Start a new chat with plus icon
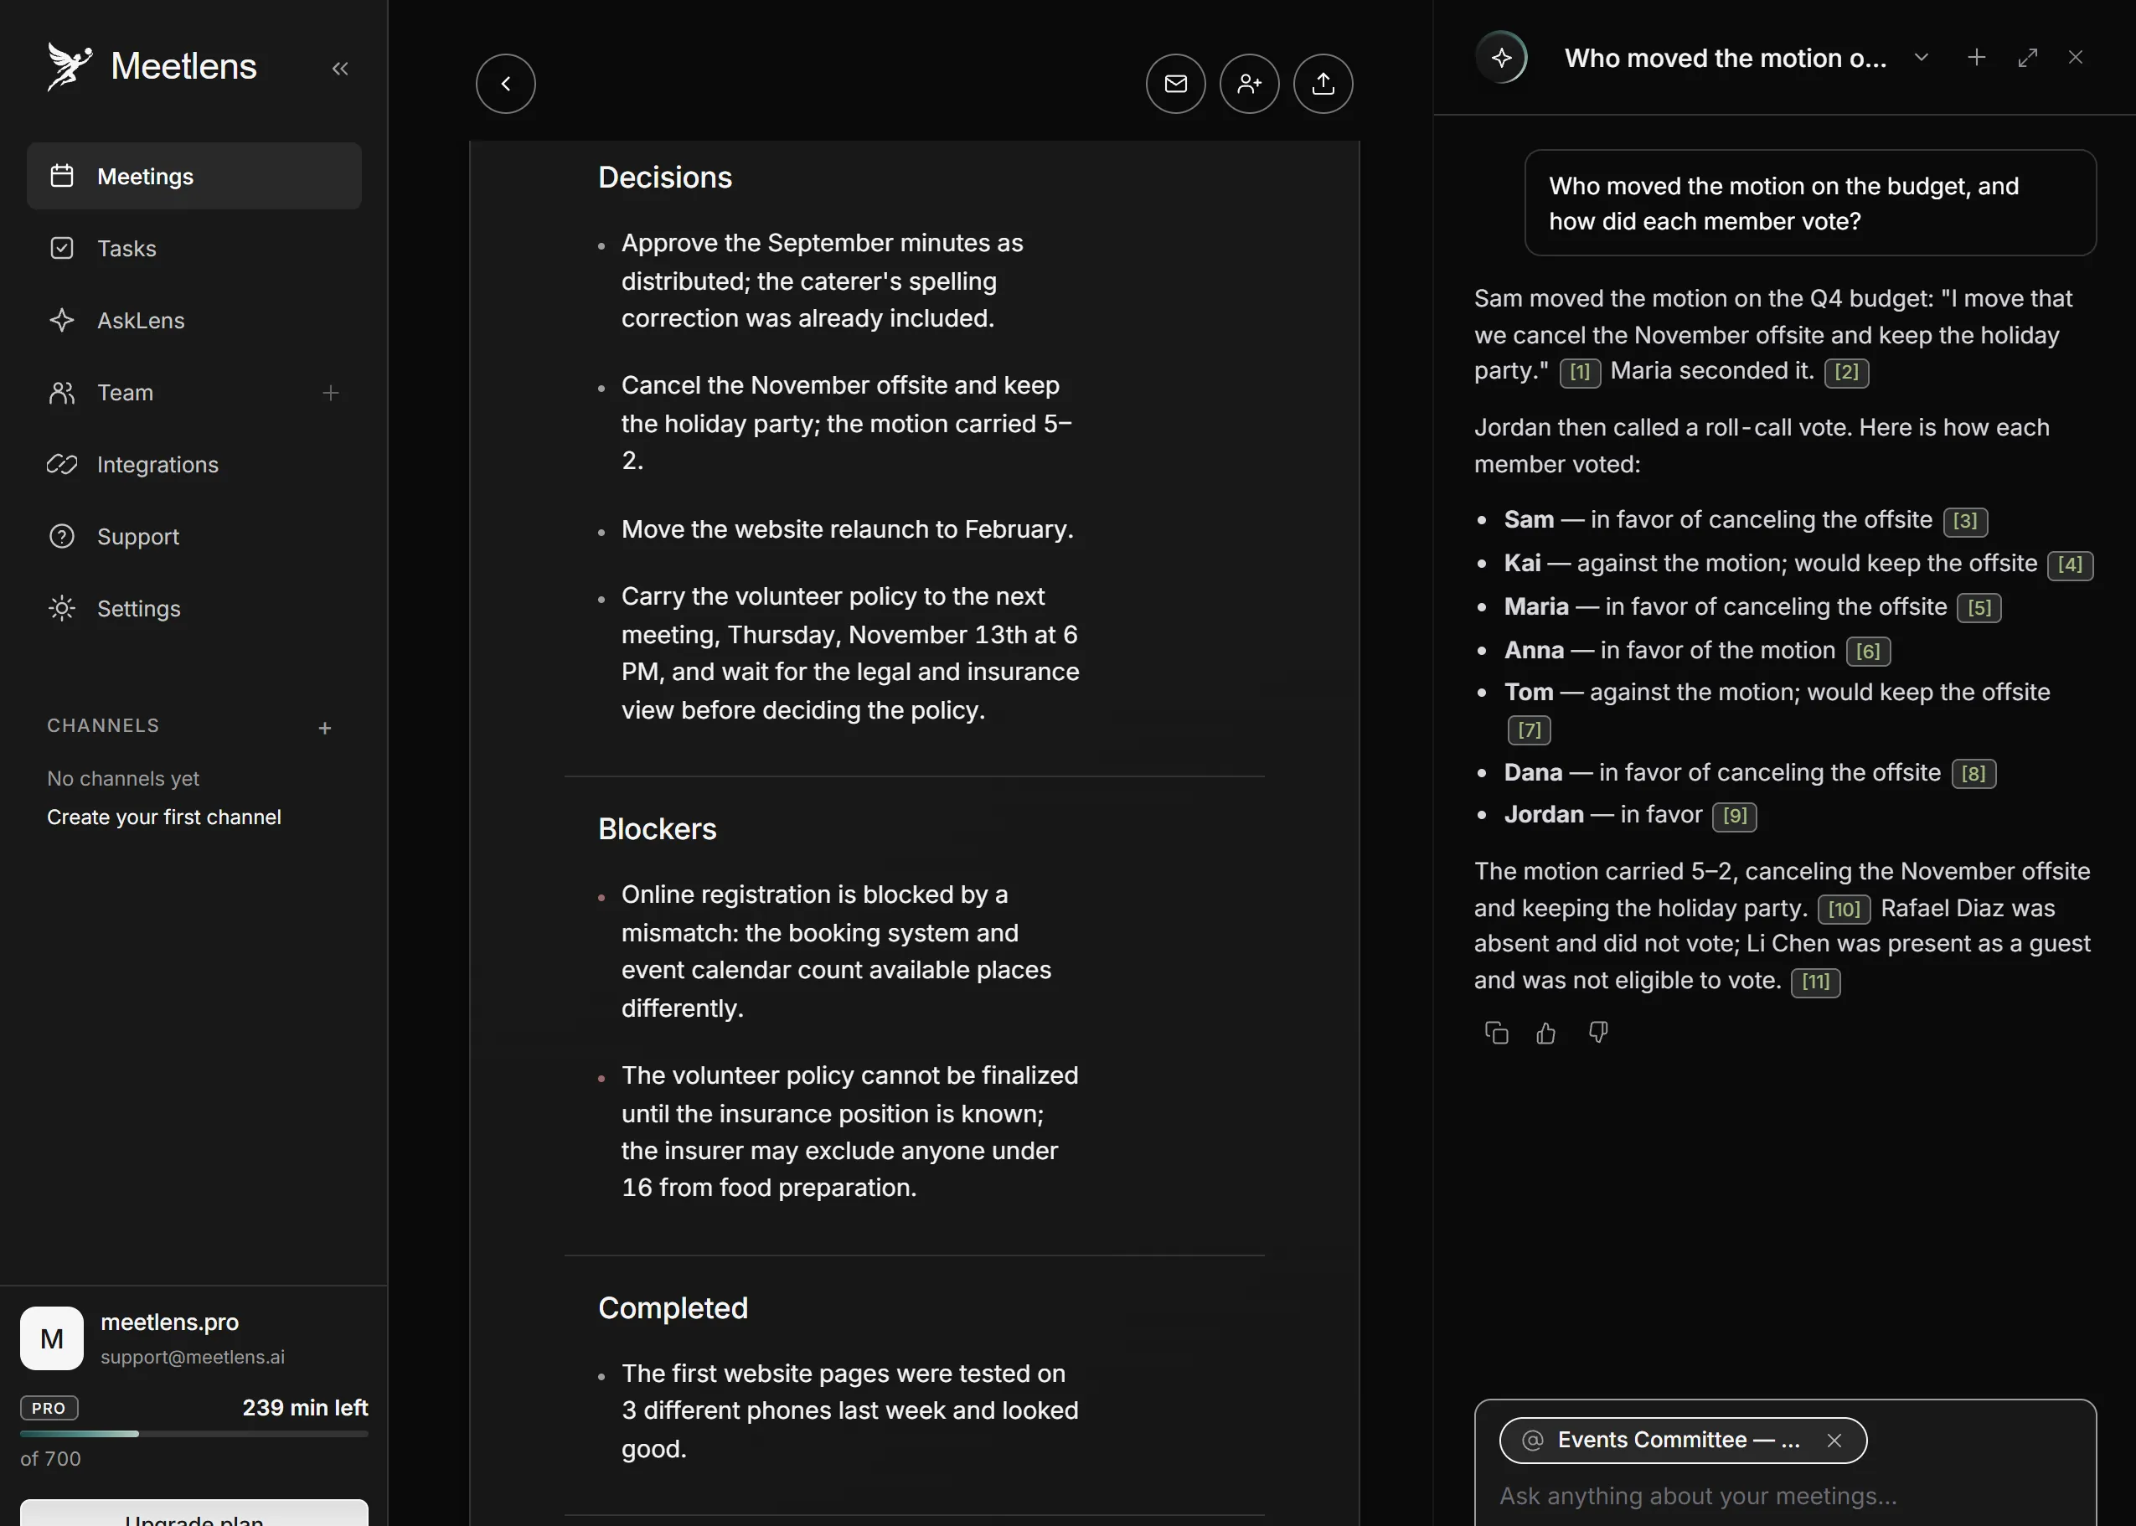Screen dimensions: 2136x1526 tap(1976, 57)
